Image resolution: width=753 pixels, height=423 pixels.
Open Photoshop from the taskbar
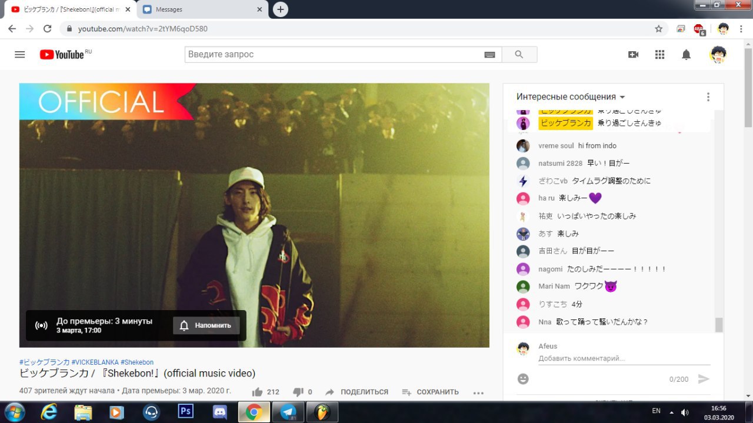click(x=186, y=411)
